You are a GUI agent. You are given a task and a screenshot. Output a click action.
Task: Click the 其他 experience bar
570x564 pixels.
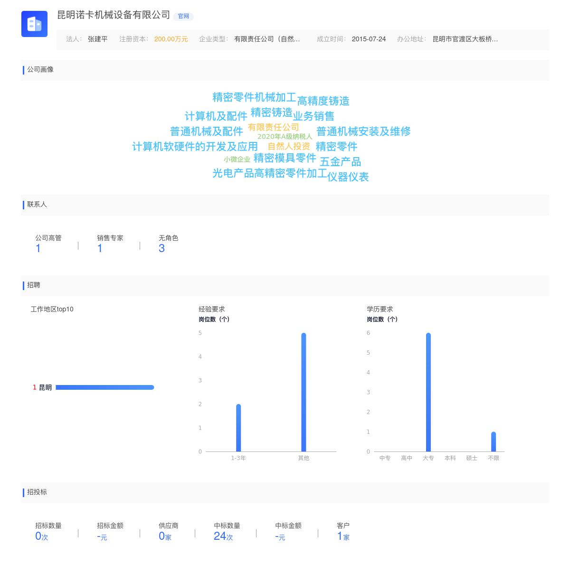coord(304,392)
